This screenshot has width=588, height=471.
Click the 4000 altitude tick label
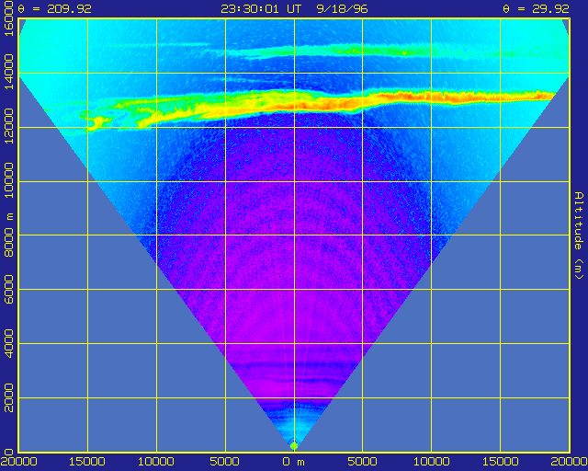8,343
